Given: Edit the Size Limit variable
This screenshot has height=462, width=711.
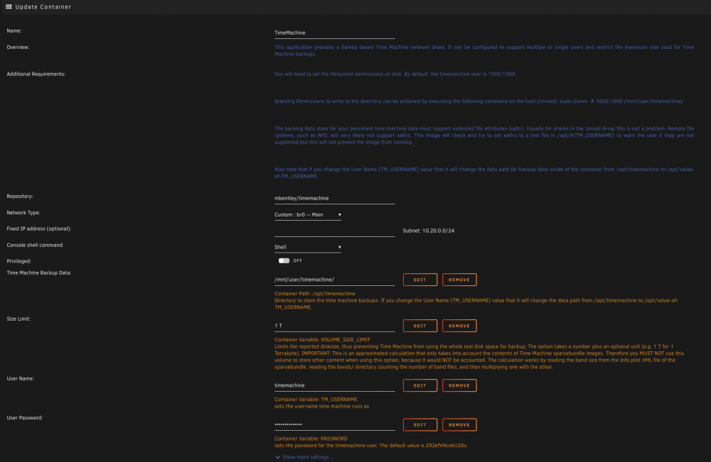Looking at the screenshot, I should 420,326.
